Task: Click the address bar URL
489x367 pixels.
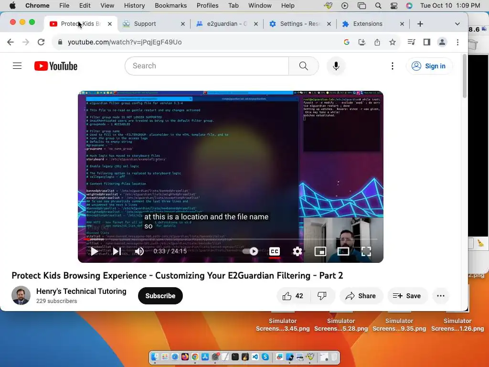Action: coord(125,42)
